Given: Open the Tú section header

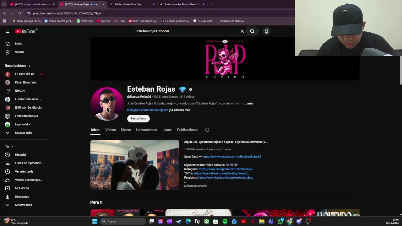Looking at the screenshot, I should (9, 146).
